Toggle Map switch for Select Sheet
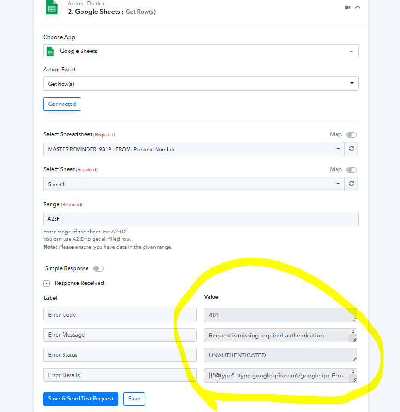The width and height of the screenshot is (400, 412). pos(351,170)
